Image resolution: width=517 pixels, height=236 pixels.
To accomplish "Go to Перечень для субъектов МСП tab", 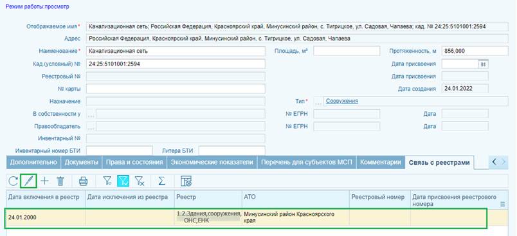I will [x=307, y=162].
